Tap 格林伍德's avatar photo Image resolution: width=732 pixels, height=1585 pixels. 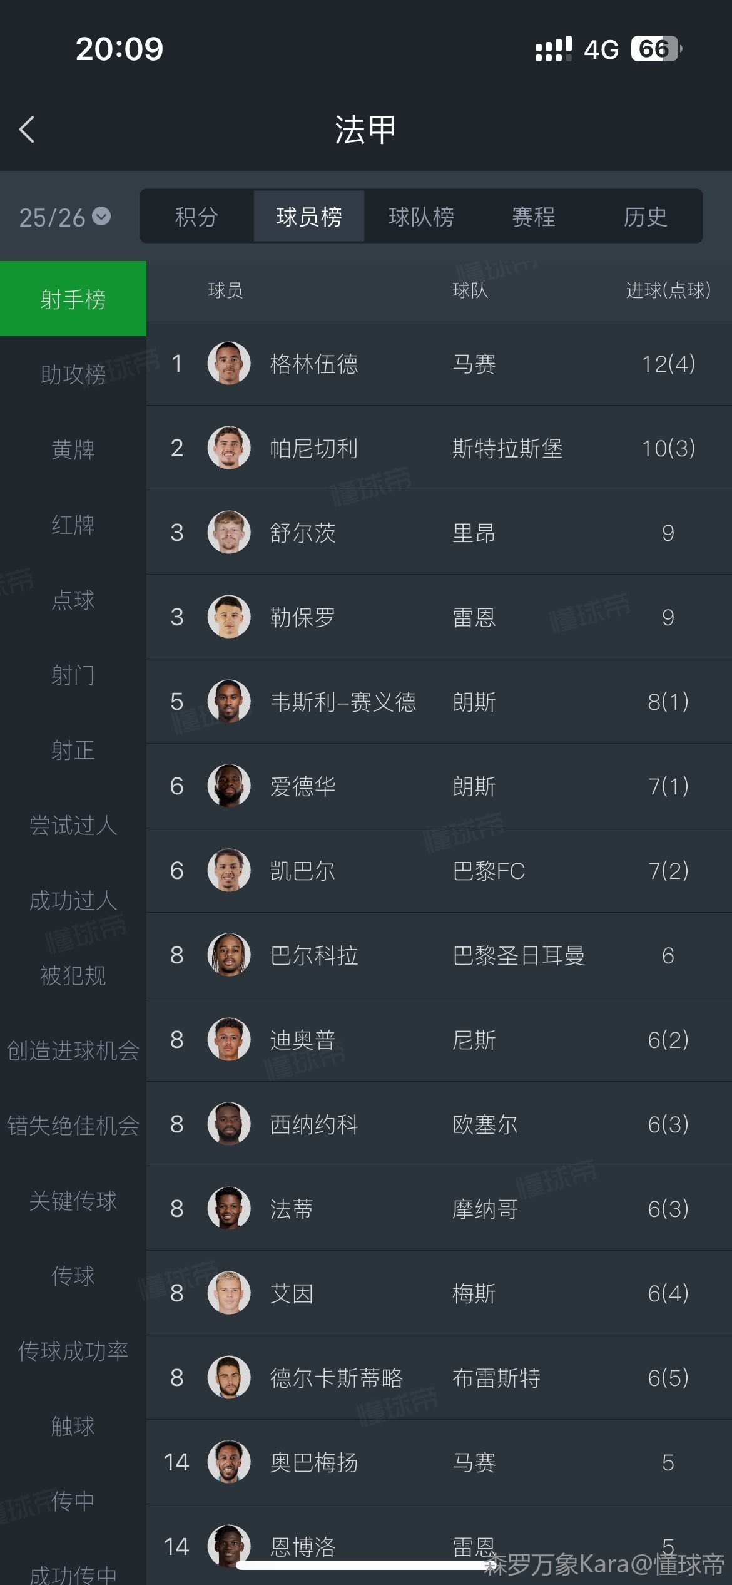click(x=229, y=363)
